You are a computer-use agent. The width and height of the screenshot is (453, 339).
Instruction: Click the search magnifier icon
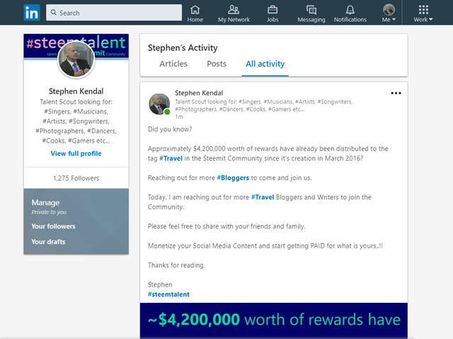coord(54,13)
